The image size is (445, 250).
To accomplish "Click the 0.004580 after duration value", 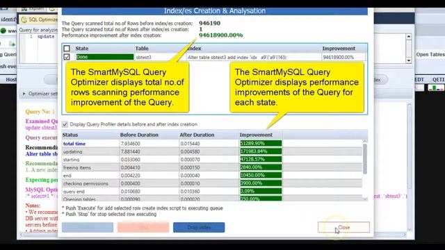I will click(190, 151).
